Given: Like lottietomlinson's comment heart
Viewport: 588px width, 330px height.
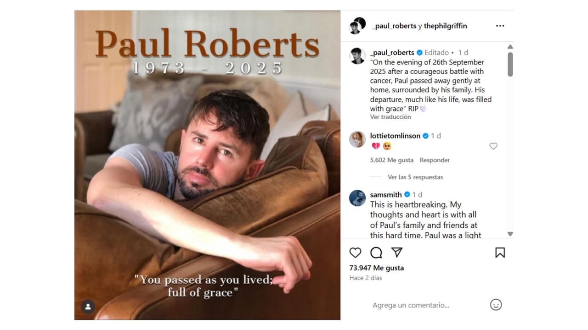Looking at the screenshot, I should (x=493, y=146).
